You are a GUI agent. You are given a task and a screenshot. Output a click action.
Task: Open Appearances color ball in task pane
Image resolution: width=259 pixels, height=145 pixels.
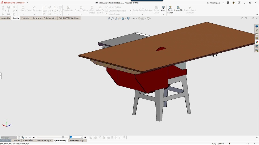pos(257,42)
